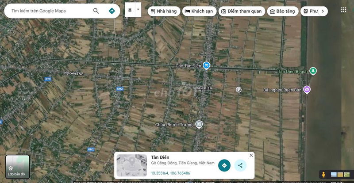Filter by Nhà hàng restaurants

pos(164,11)
